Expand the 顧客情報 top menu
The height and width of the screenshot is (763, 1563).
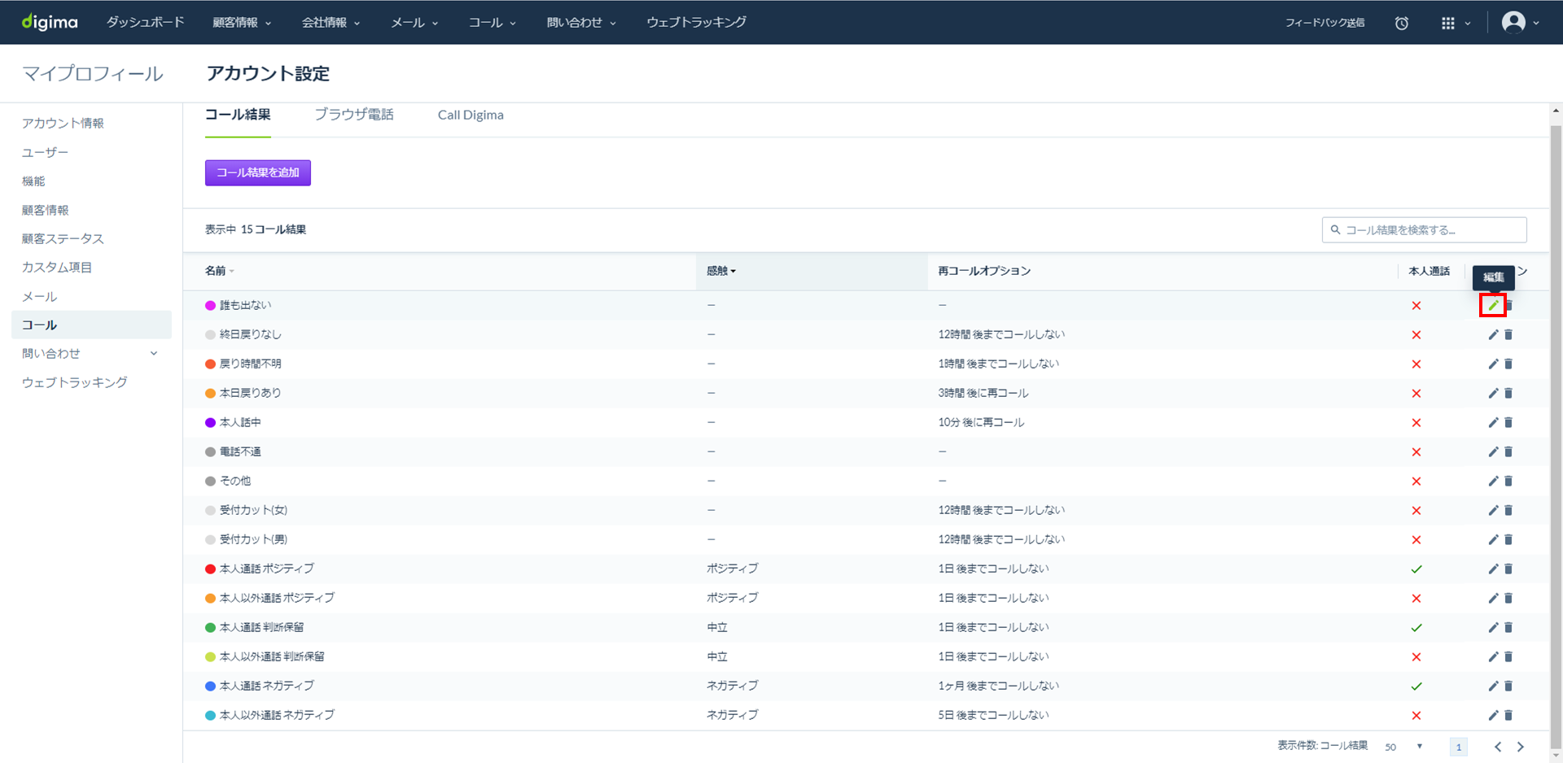click(x=242, y=23)
